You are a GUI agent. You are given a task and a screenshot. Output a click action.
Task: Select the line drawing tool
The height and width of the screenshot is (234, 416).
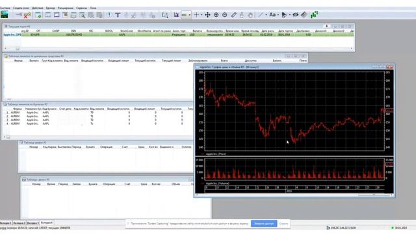(x=261, y=15)
